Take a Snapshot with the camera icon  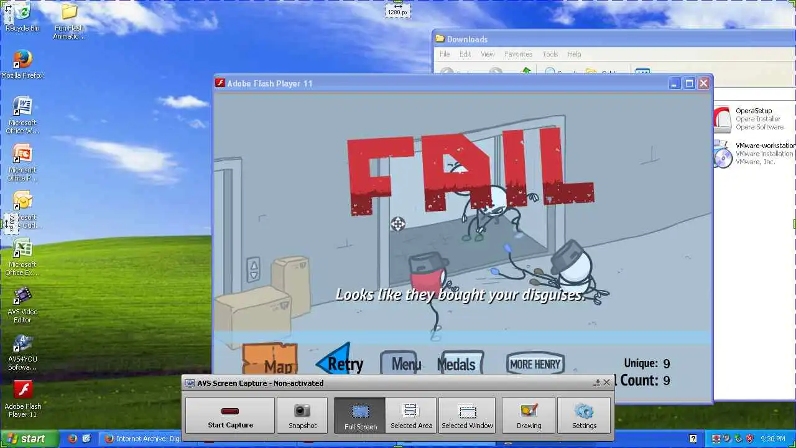[302, 415]
